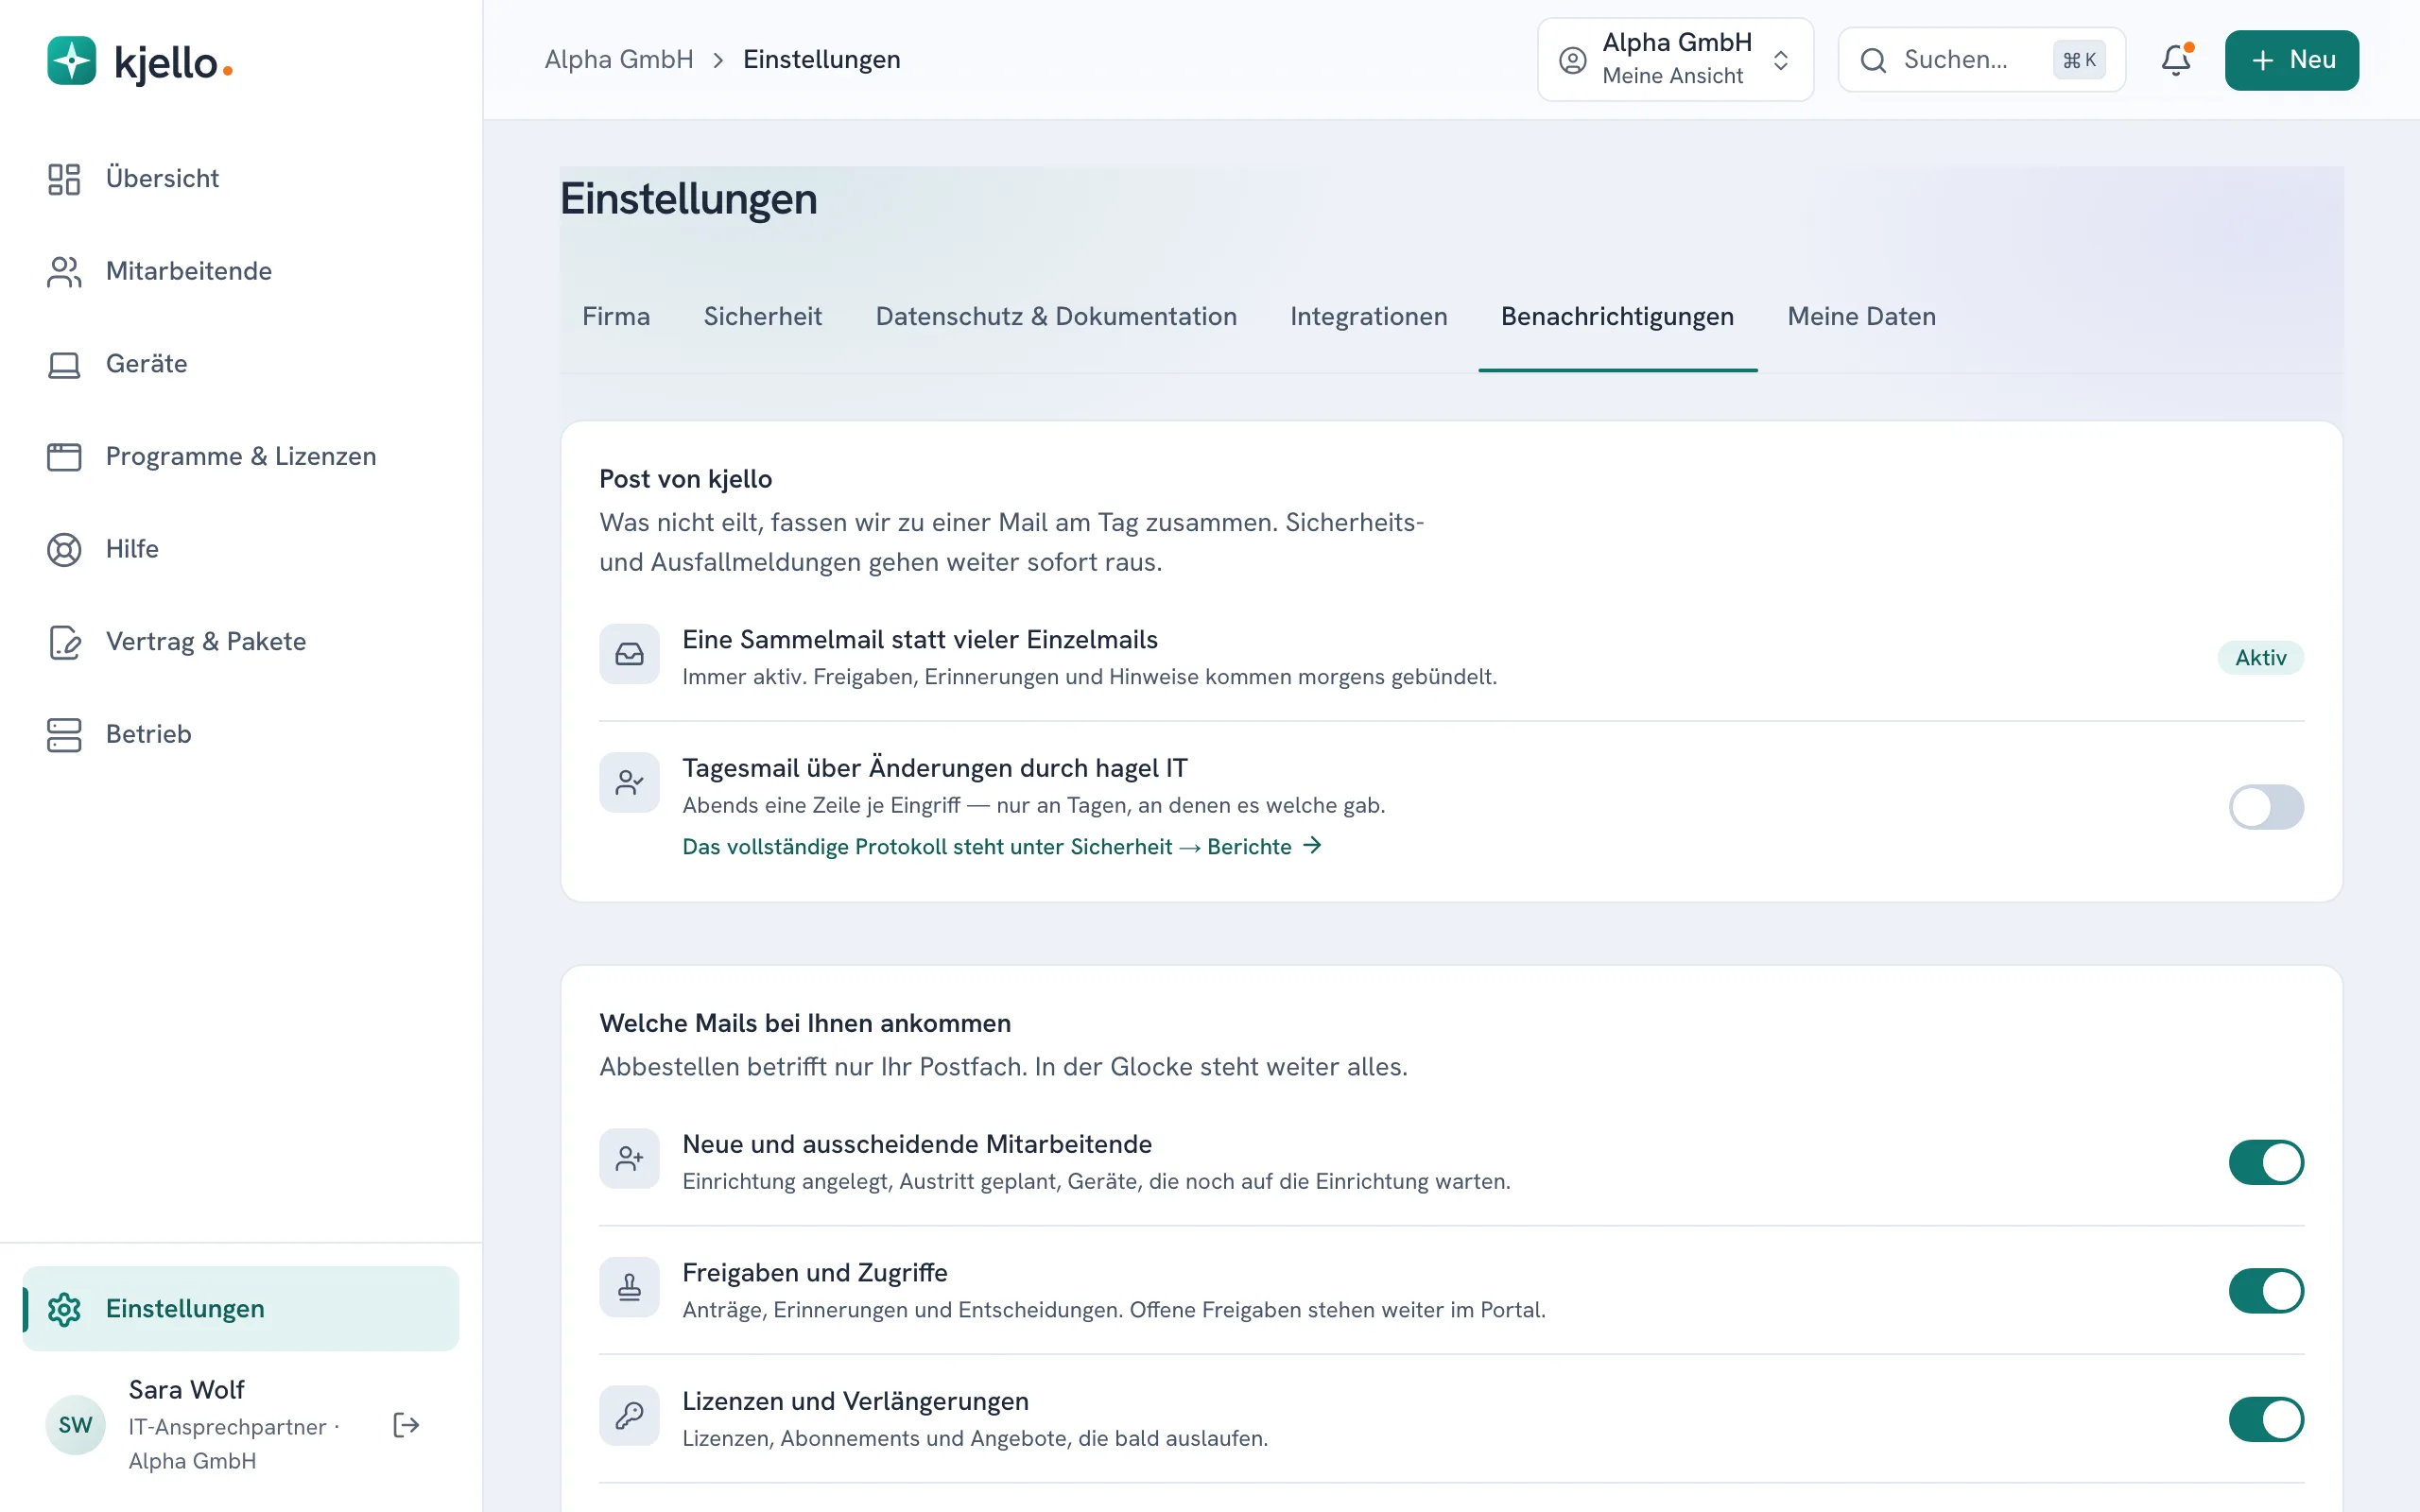Disable Neue und ausscheidende Mitarbeitende mails

(2265, 1162)
